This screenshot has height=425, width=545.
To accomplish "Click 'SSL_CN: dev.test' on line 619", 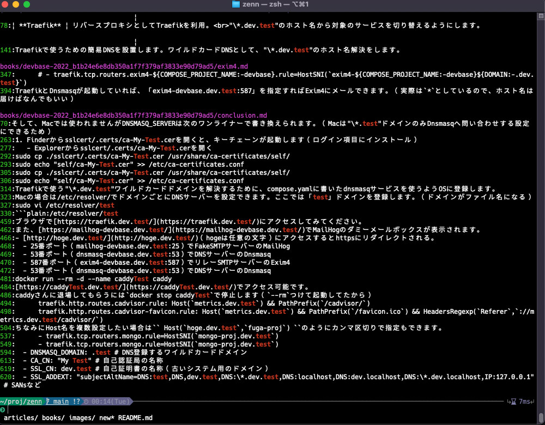I will pos(61,369).
